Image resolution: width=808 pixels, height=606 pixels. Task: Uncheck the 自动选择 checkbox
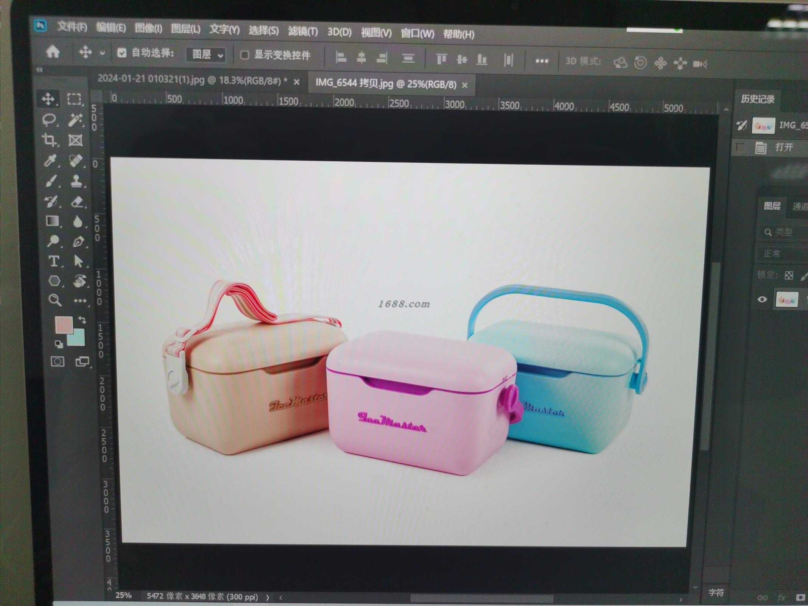point(121,53)
